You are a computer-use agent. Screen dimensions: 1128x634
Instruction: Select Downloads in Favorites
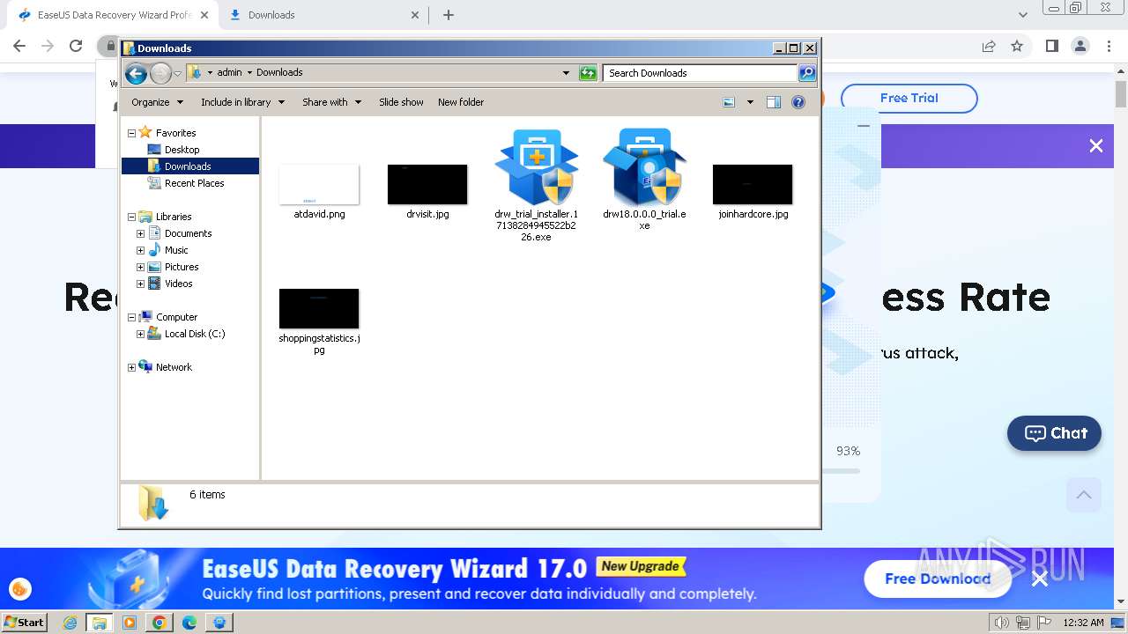[x=188, y=166]
